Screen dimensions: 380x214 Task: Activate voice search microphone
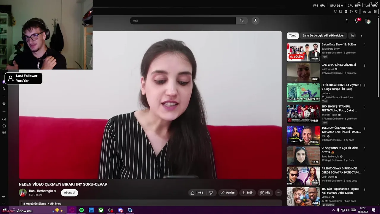pyautogui.click(x=255, y=21)
